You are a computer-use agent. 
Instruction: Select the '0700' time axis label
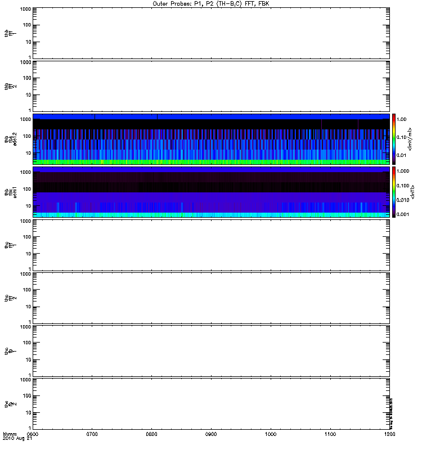[92, 434]
